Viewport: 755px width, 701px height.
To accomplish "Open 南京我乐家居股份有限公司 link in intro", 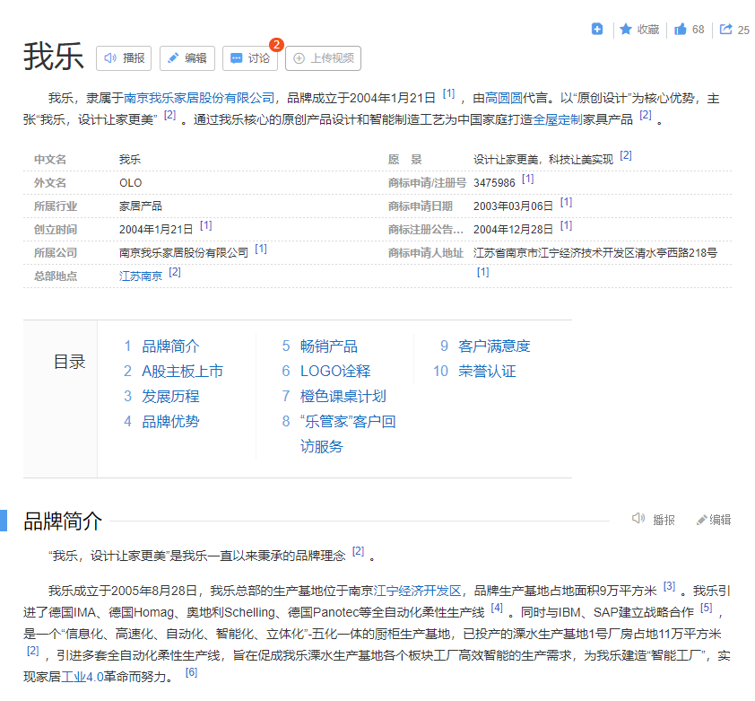I will [x=199, y=99].
